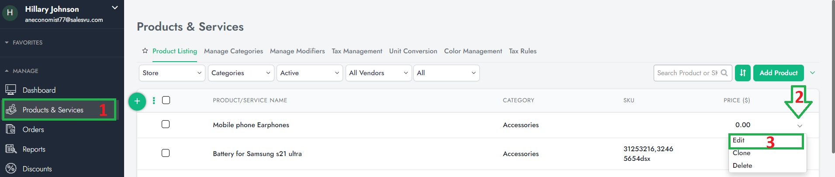Click the Search Product or SKU field
This screenshot has height=177, width=835.
[x=687, y=73]
